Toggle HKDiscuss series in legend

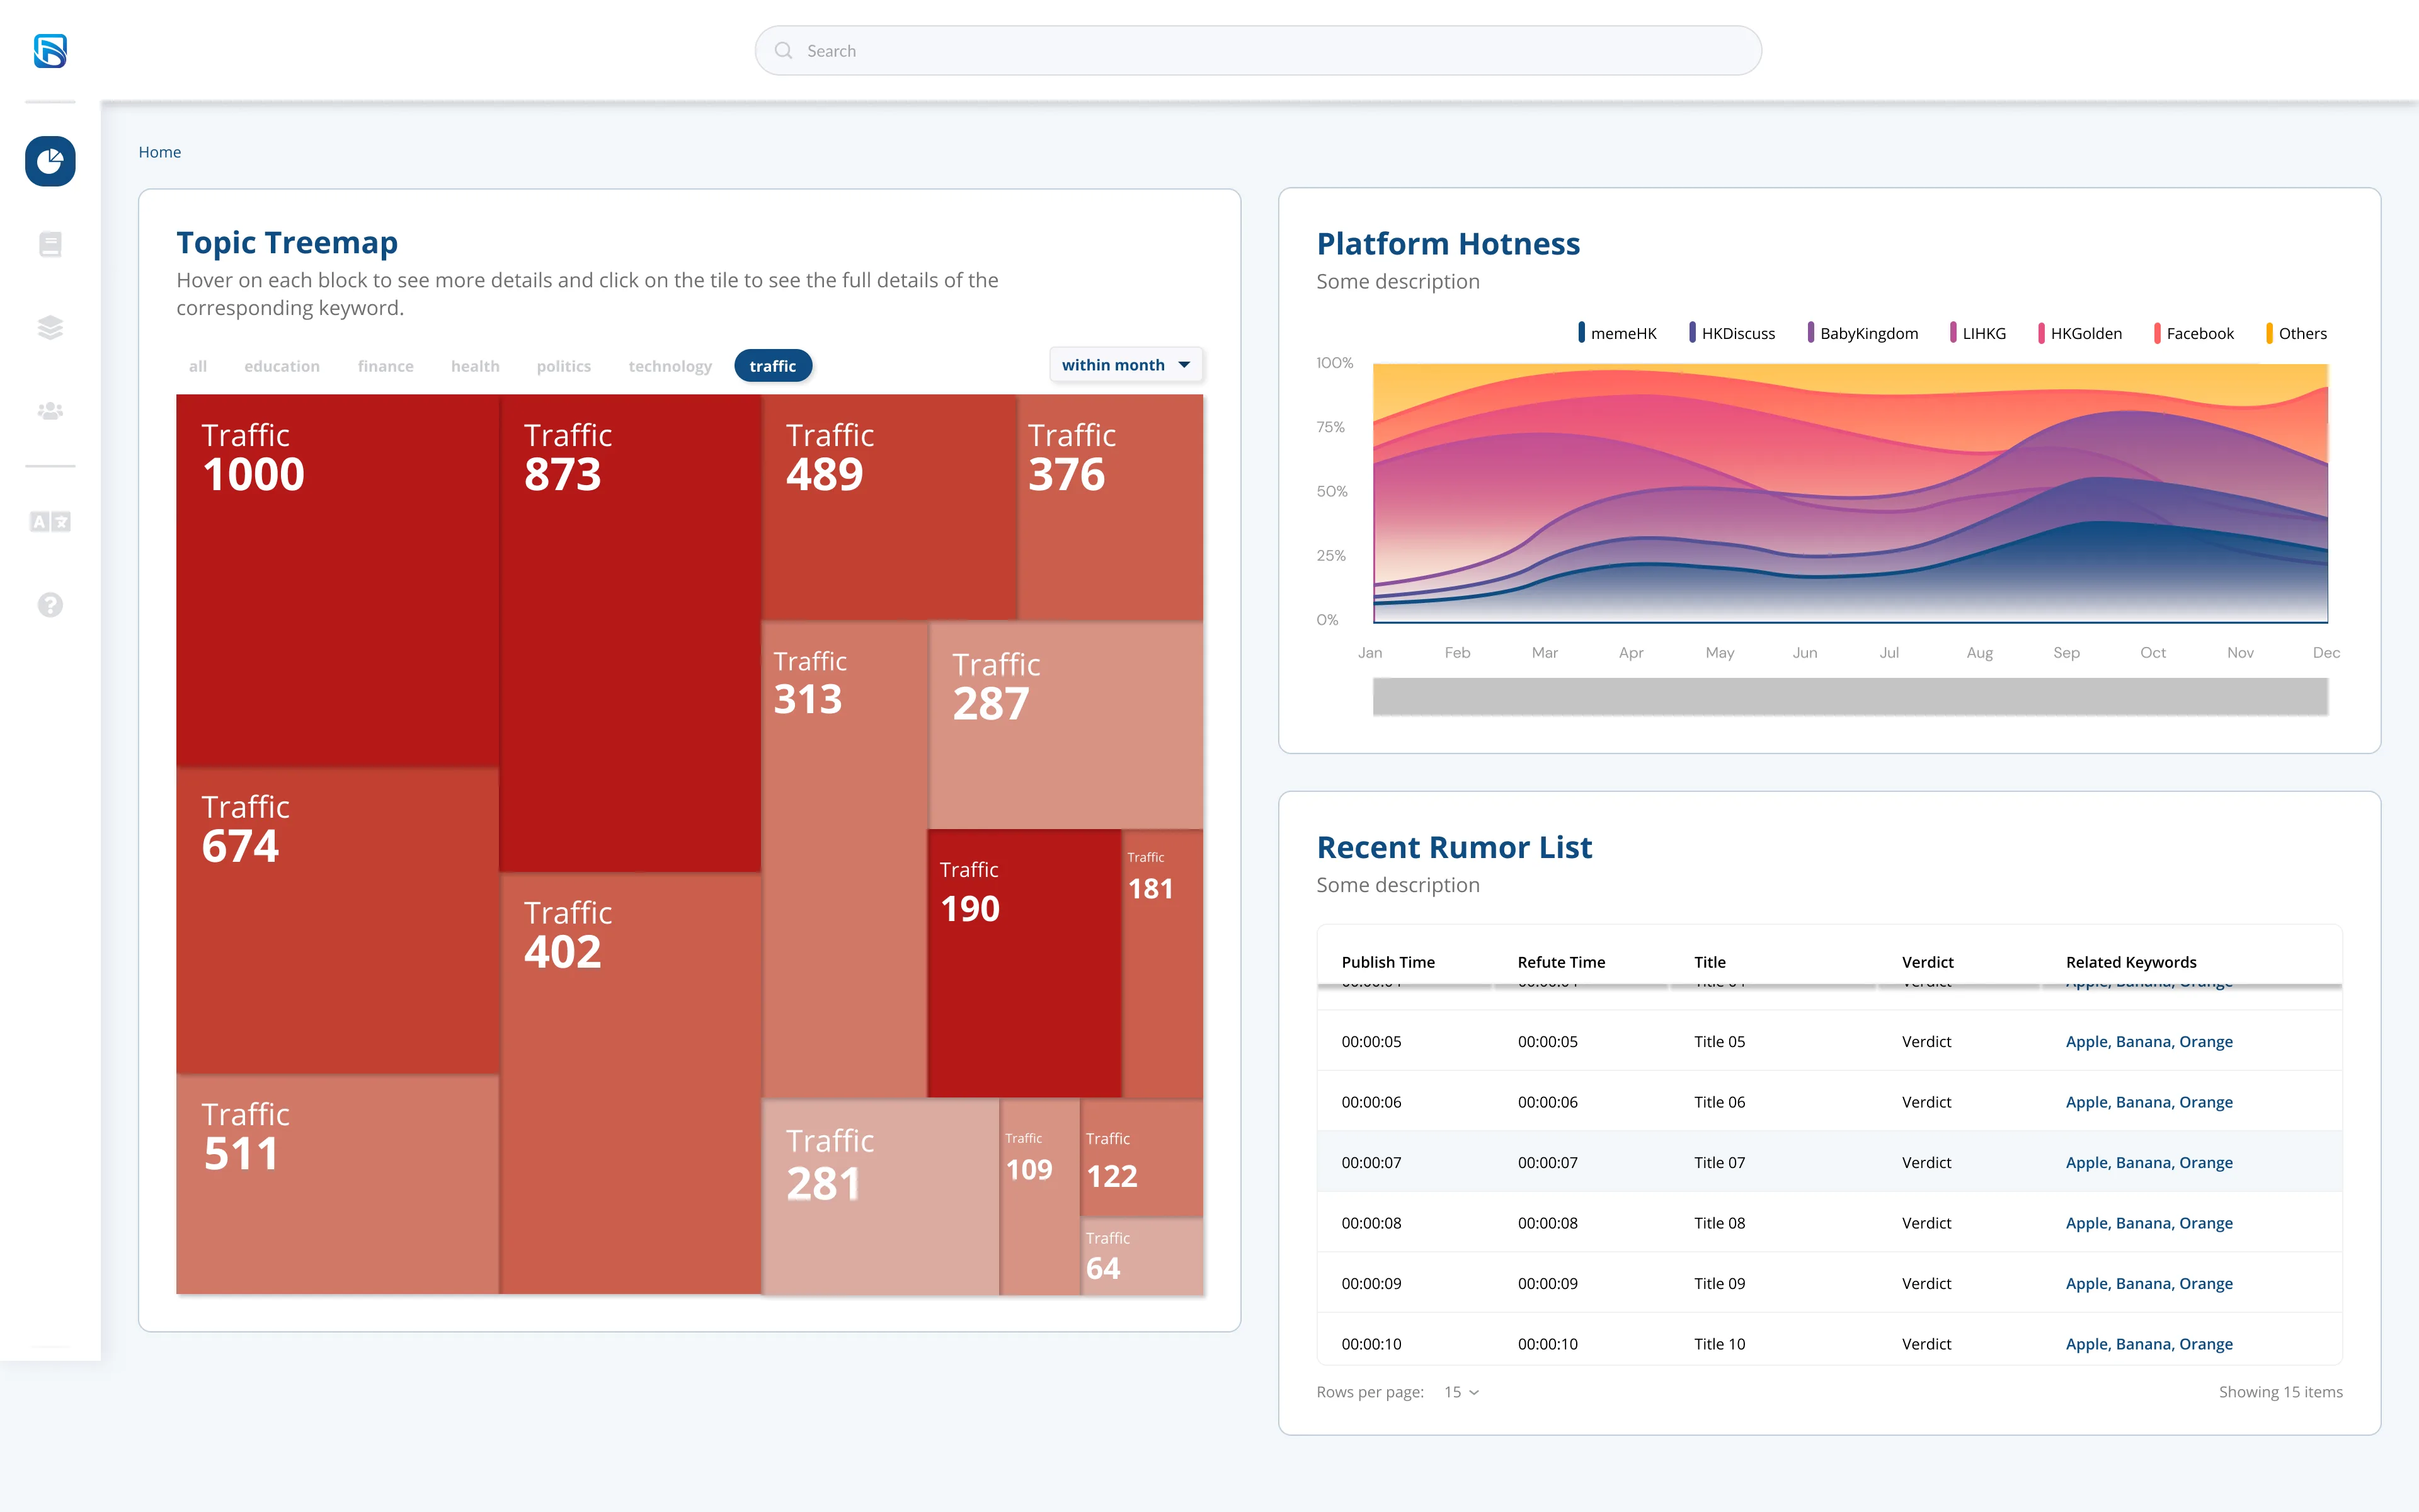click(x=1732, y=333)
